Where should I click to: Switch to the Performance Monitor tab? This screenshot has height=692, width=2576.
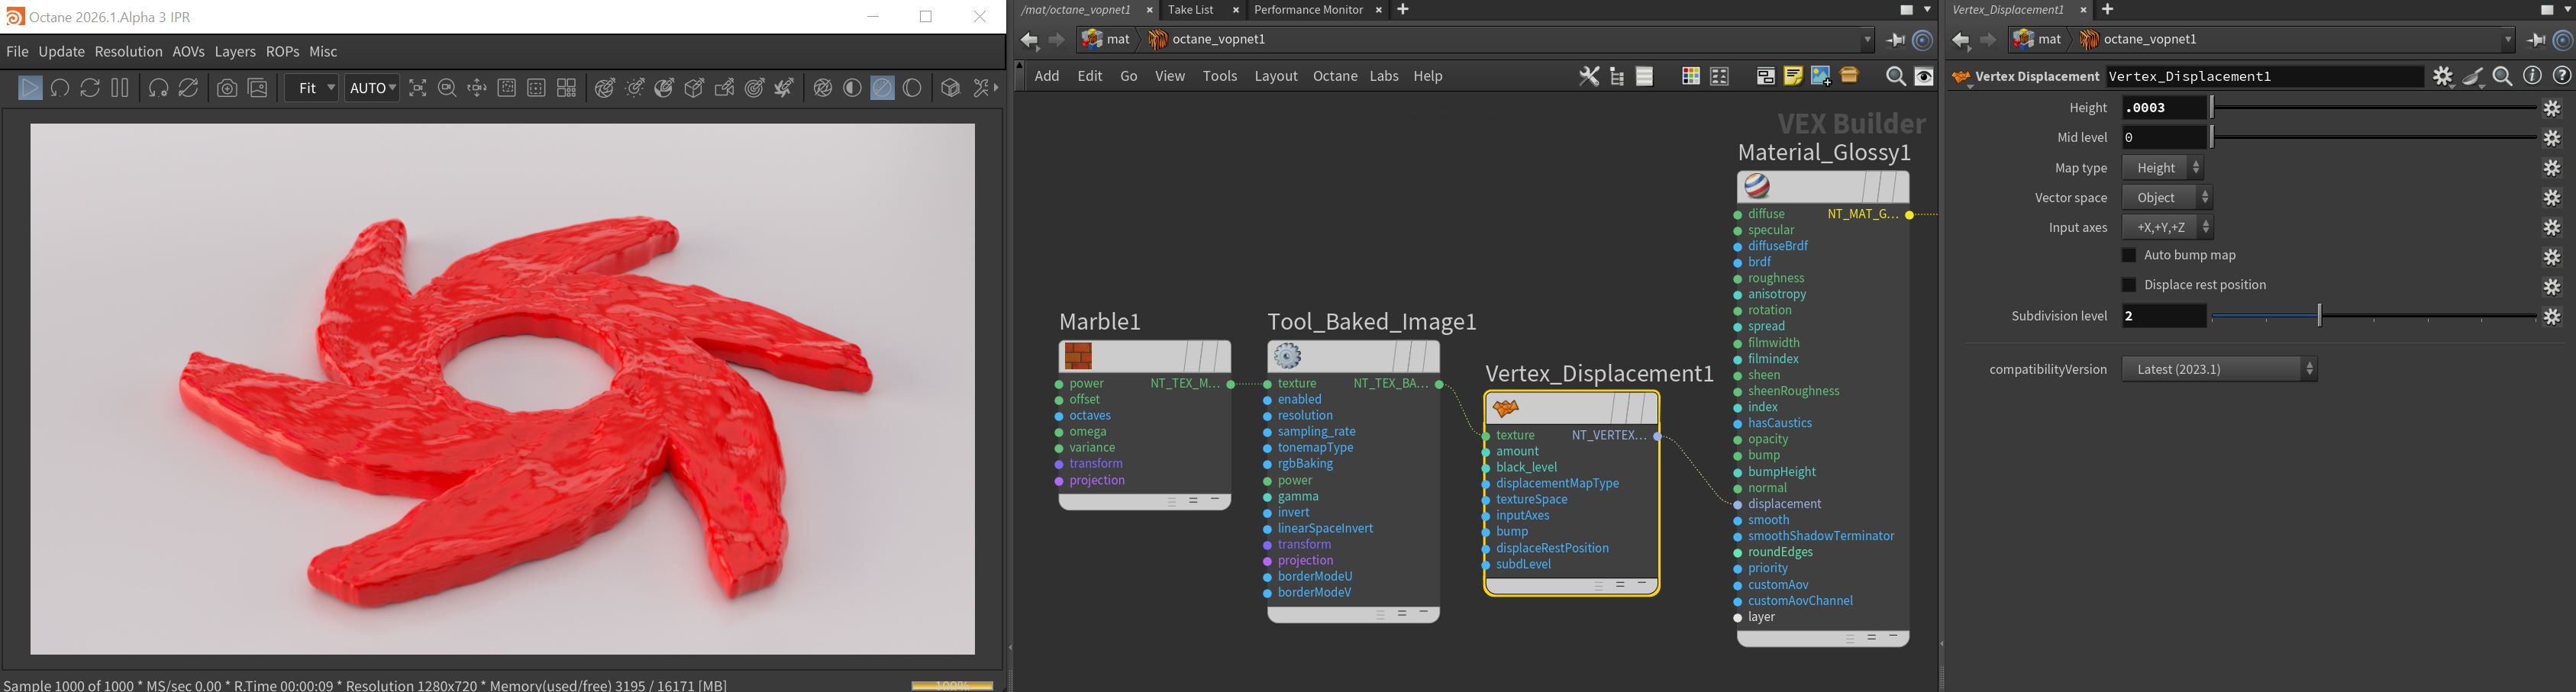coord(1308,10)
